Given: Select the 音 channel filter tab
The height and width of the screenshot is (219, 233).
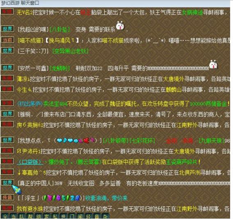Looking at the screenshot, I should click(x=96, y=216).
